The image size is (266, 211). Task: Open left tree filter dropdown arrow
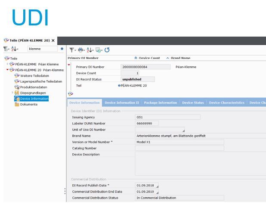(9, 50)
